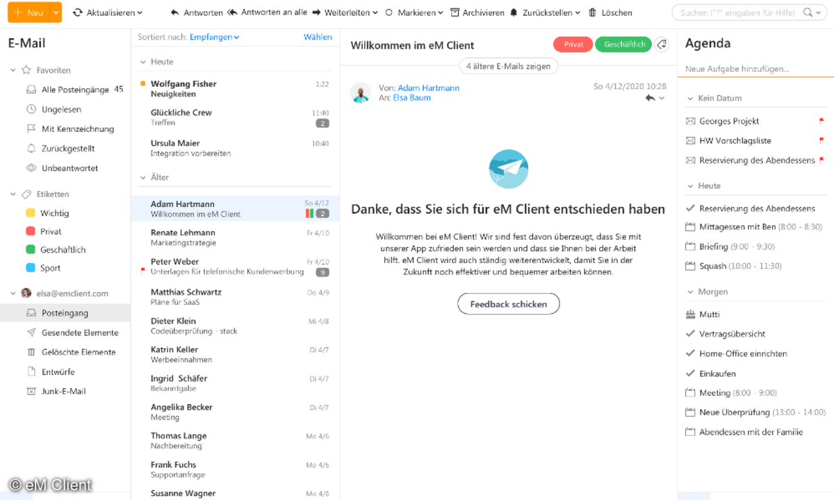
Task: Click the reply arrow in message header
Action: [x=650, y=99]
